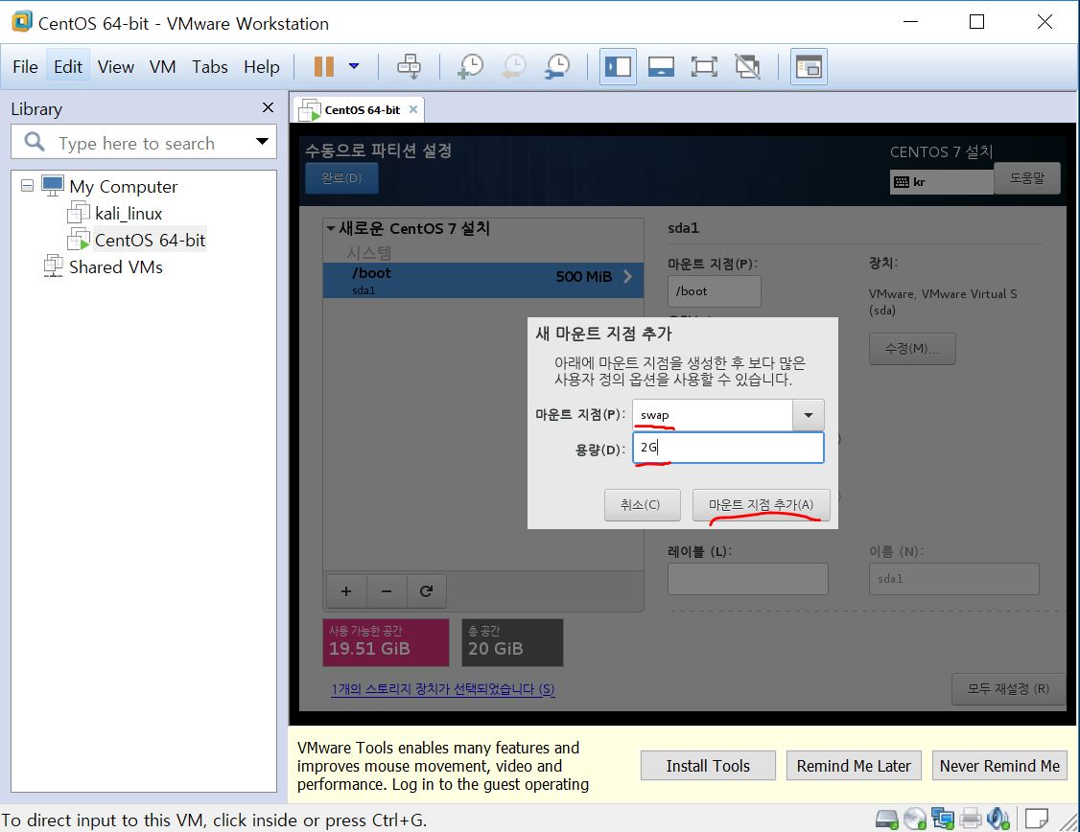Open the mount point dropdown arrow
Viewport: 1080px width, 832px height.
809,415
